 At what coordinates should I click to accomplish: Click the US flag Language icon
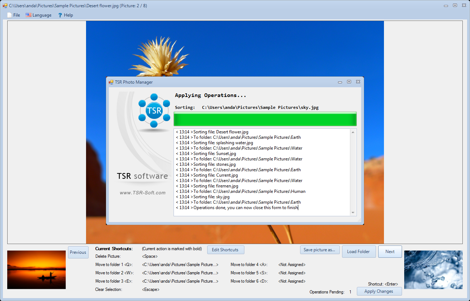coord(28,15)
